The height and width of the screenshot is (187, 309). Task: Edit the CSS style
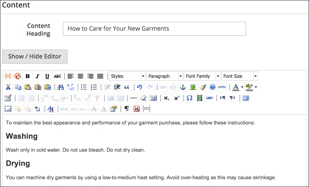click(51, 109)
